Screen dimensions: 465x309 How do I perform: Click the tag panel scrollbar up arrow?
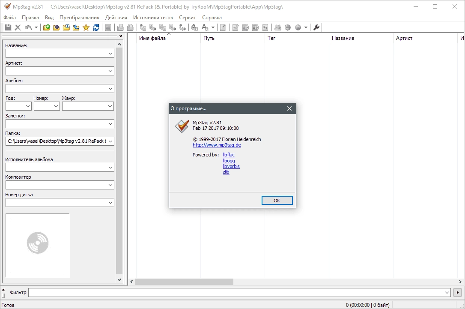click(119, 44)
